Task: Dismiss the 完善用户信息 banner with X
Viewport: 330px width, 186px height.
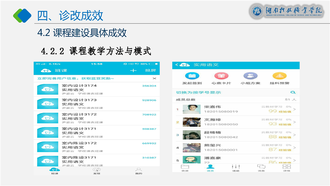Action: pyautogui.click(x=154, y=79)
